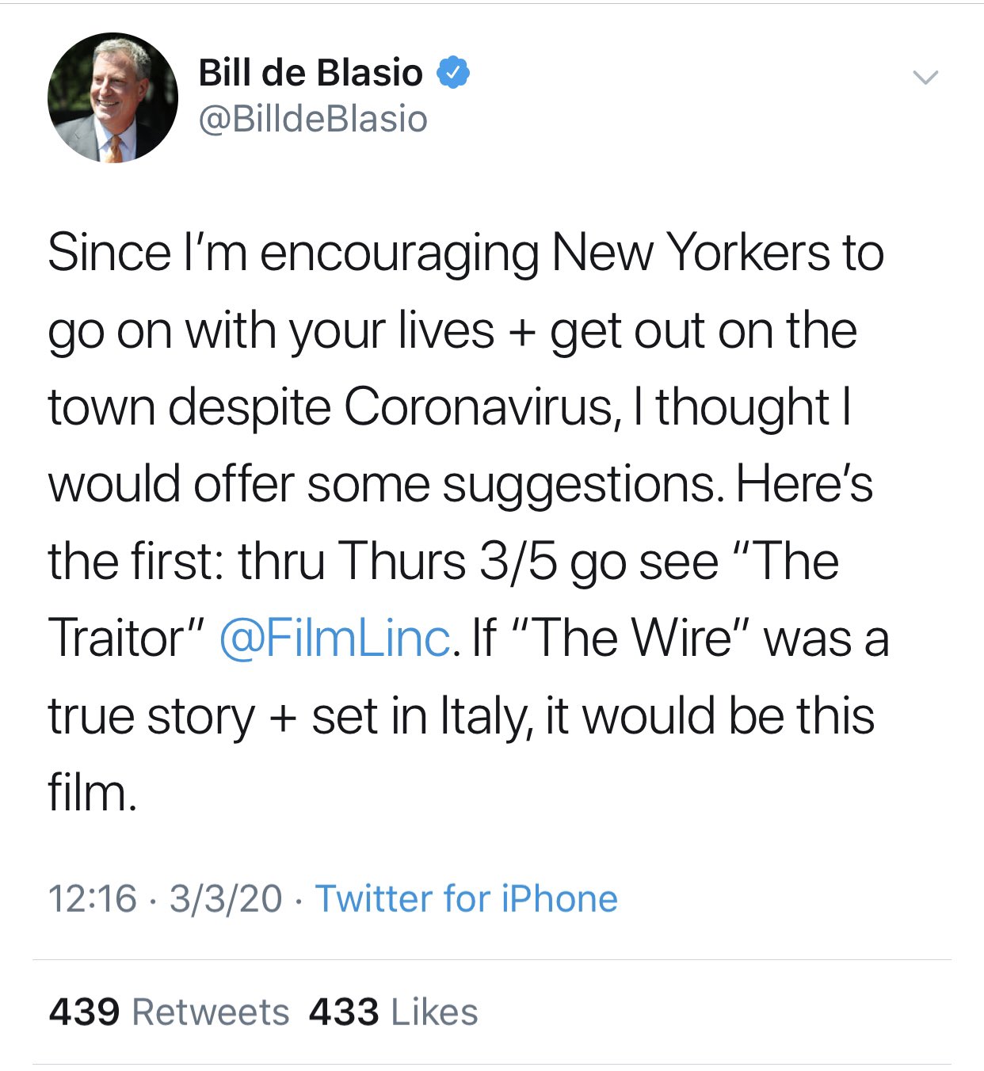Click the 12:16 timestamp
Screen dimensions: 984x1071
click(92, 898)
